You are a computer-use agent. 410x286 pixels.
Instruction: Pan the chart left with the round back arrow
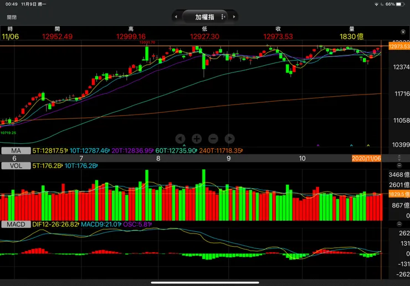pyautogui.click(x=180, y=139)
